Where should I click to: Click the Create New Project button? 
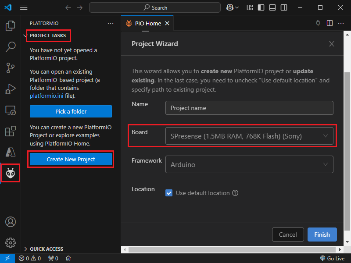[x=71, y=159]
